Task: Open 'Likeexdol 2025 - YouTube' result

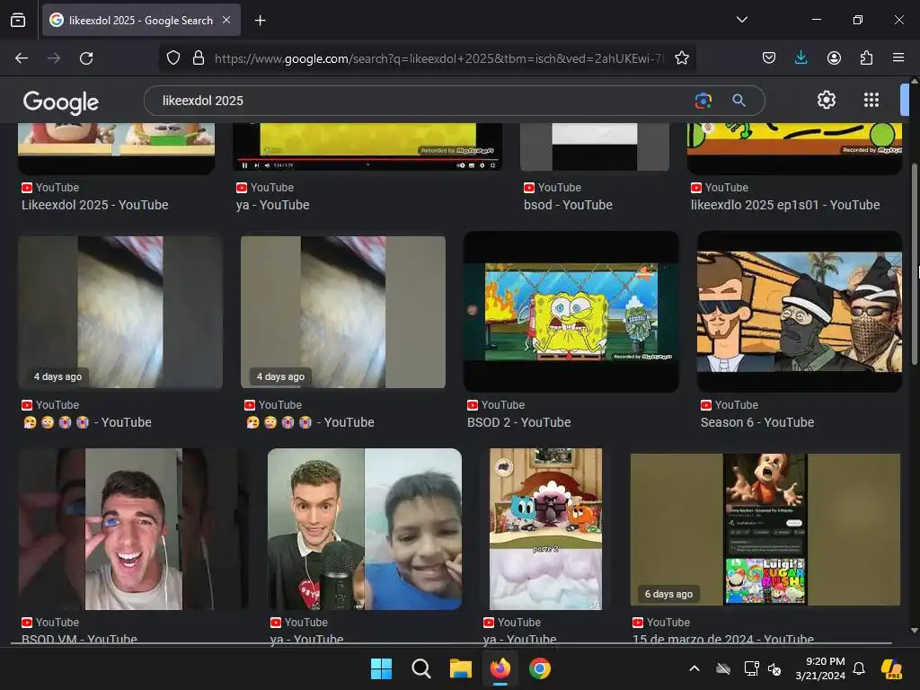Action: [95, 205]
